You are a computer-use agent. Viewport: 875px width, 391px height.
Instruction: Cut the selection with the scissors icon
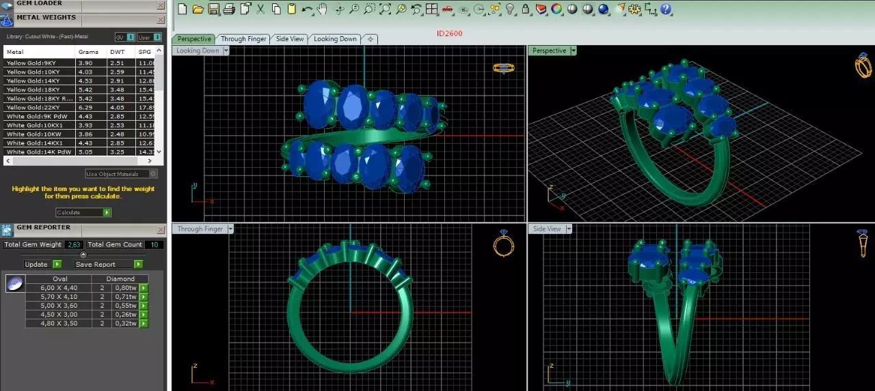coord(260,10)
